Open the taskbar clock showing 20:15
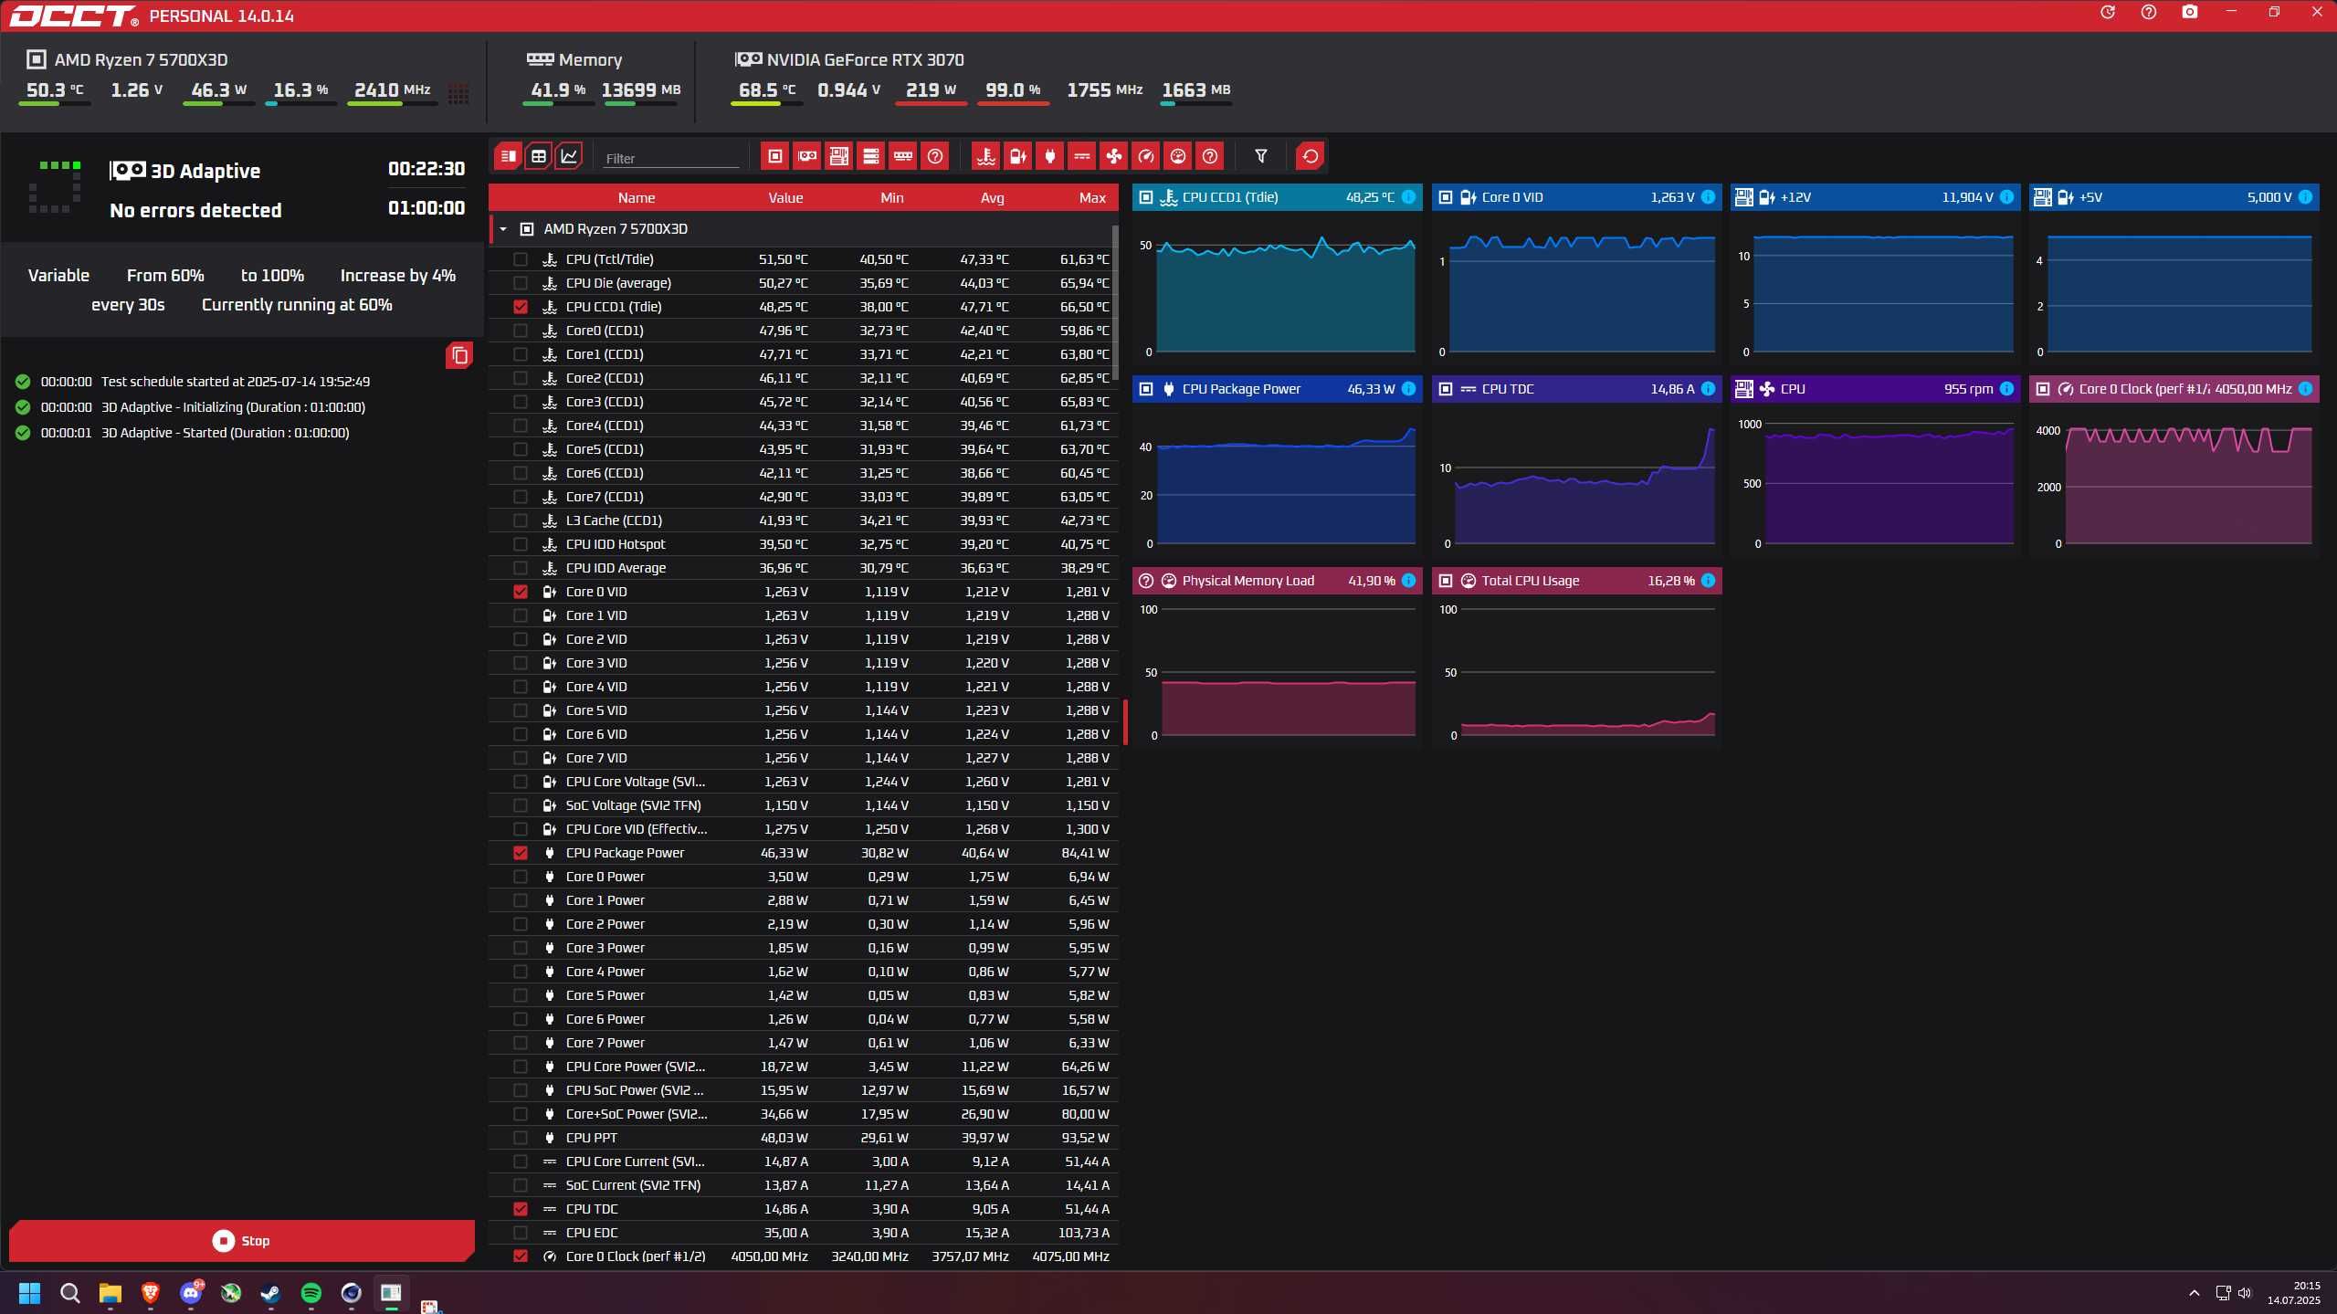 (2293, 1293)
